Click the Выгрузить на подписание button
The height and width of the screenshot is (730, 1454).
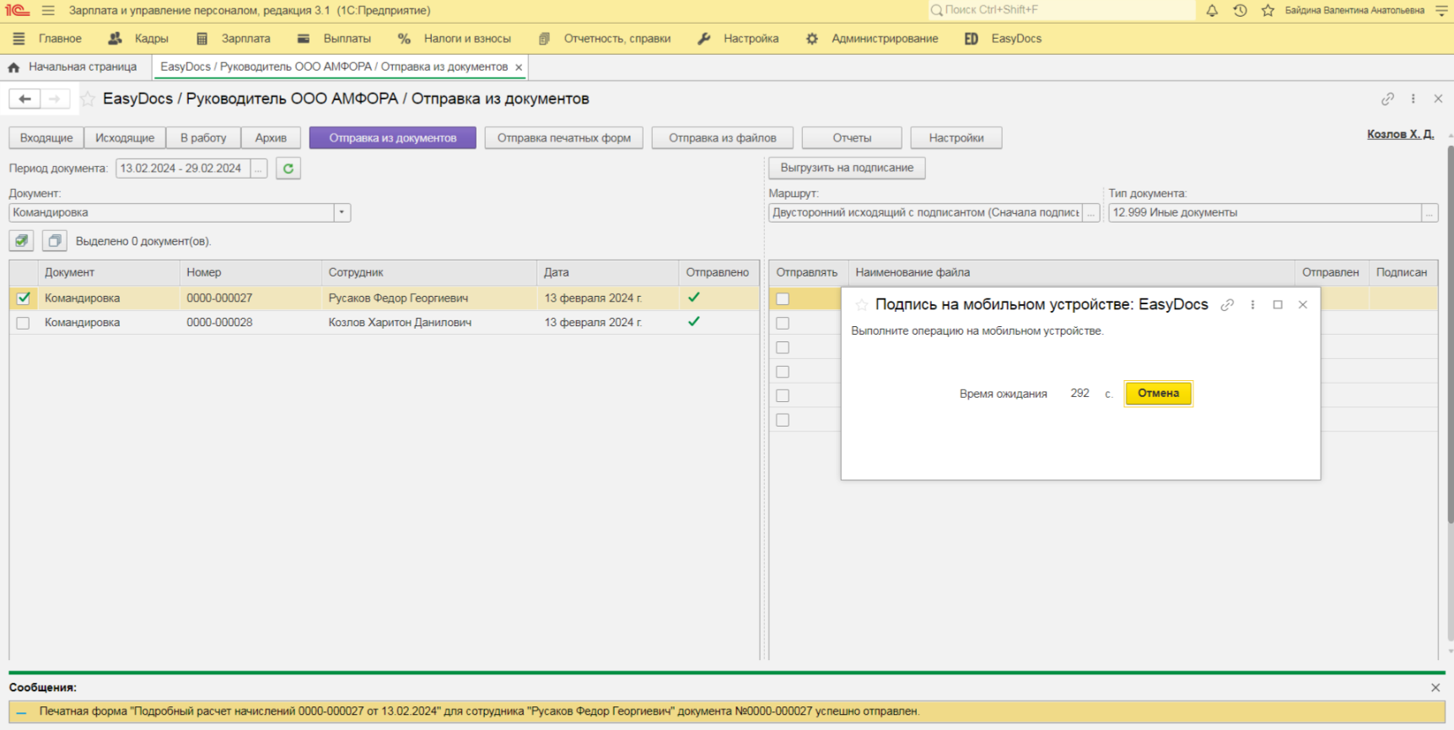[x=847, y=168]
